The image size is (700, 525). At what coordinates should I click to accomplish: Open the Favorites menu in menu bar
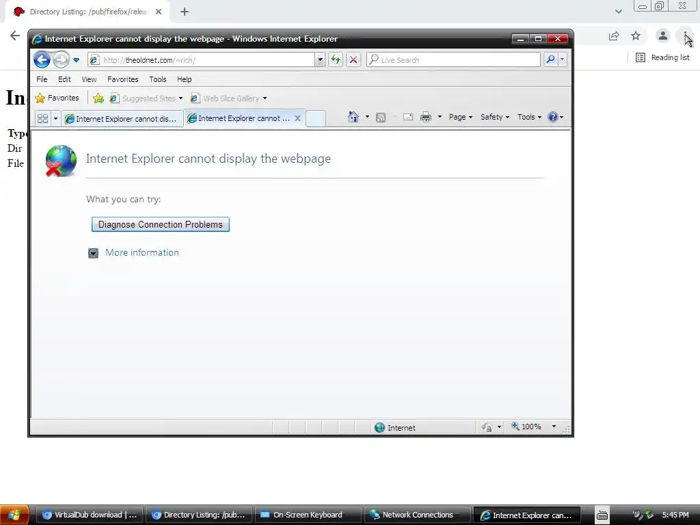coord(123,79)
